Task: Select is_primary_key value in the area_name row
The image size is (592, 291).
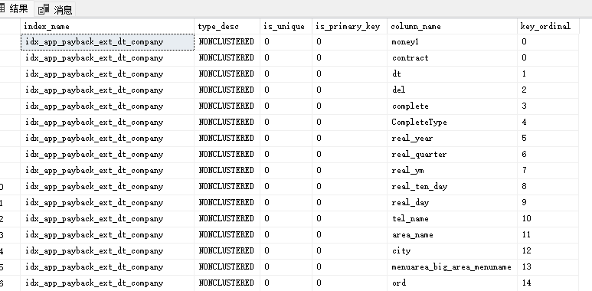Action: pyautogui.click(x=350, y=235)
